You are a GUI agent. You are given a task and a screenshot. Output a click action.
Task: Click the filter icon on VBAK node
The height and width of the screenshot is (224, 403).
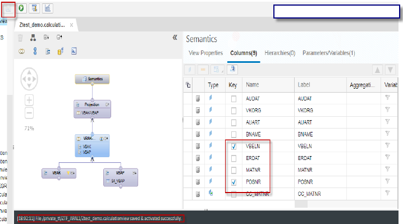(x=68, y=173)
